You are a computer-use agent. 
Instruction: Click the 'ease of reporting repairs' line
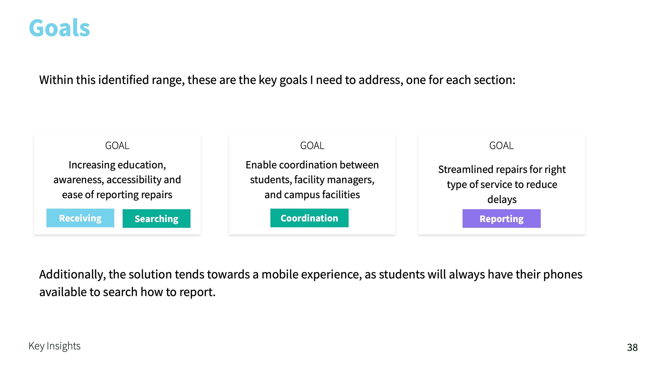[x=117, y=195]
